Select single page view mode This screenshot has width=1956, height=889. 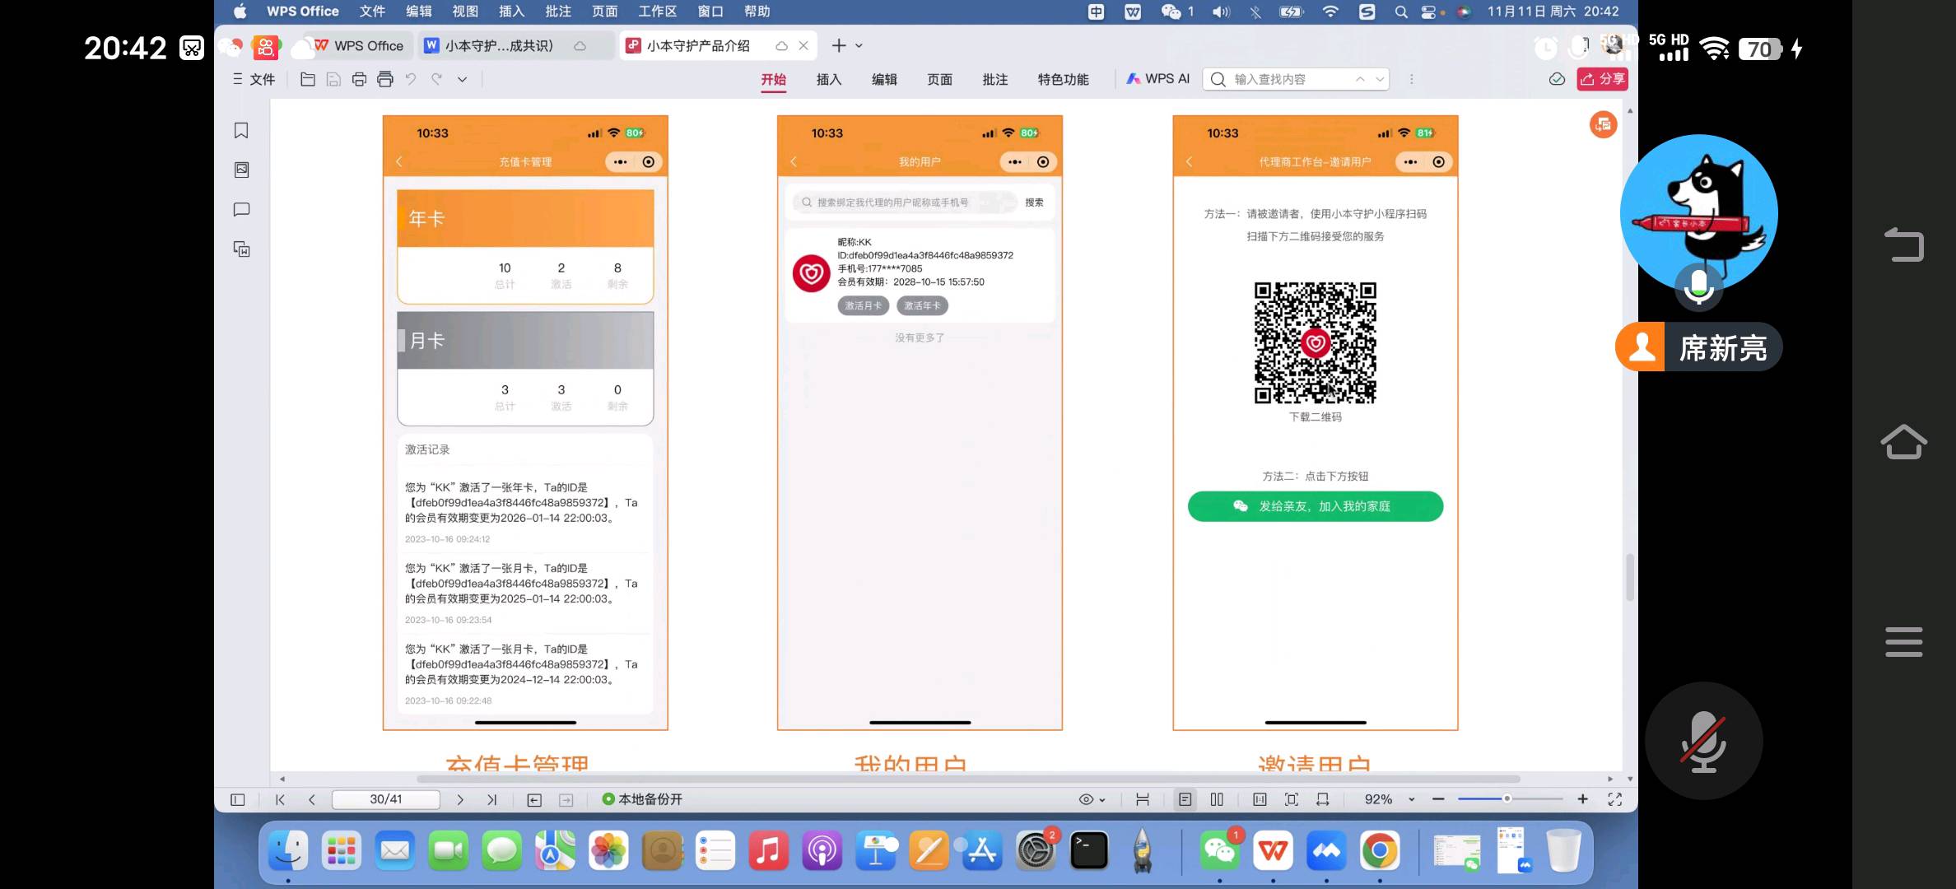[1185, 799]
